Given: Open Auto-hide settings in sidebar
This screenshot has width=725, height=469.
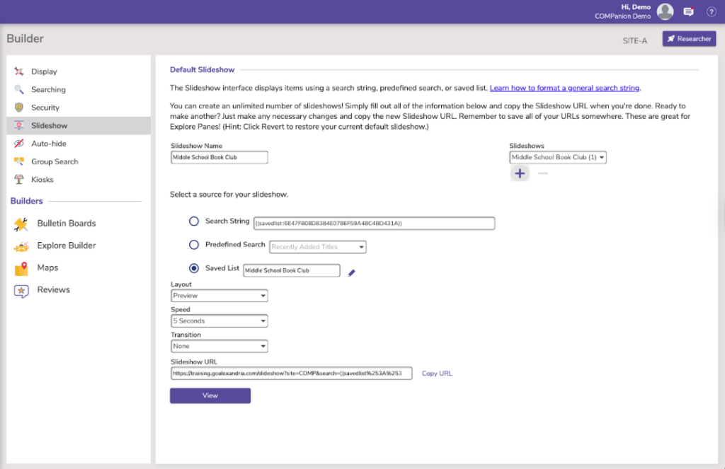Looking at the screenshot, I should pyautogui.click(x=48, y=144).
